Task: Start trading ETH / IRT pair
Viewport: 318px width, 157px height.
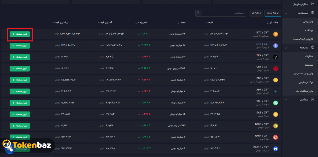Action: click(20, 46)
